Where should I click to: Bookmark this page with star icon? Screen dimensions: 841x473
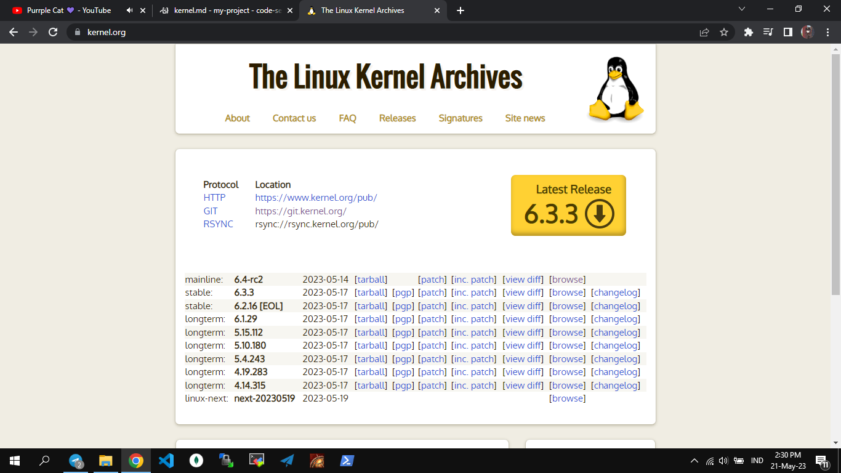pyautogui.click(x=724, y=32)
